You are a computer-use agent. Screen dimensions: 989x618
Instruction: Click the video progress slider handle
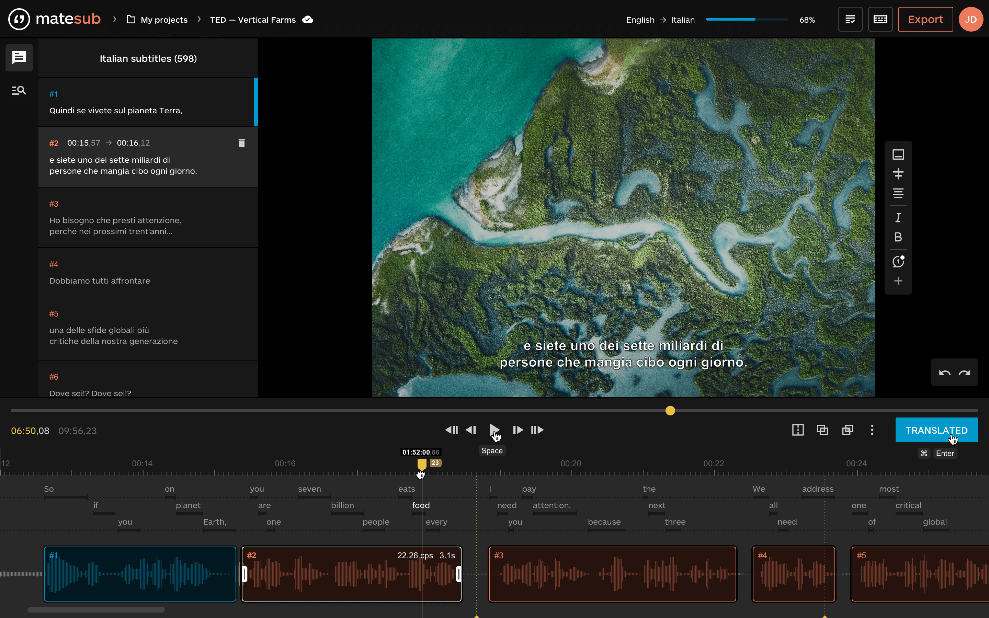pos(670,411)
